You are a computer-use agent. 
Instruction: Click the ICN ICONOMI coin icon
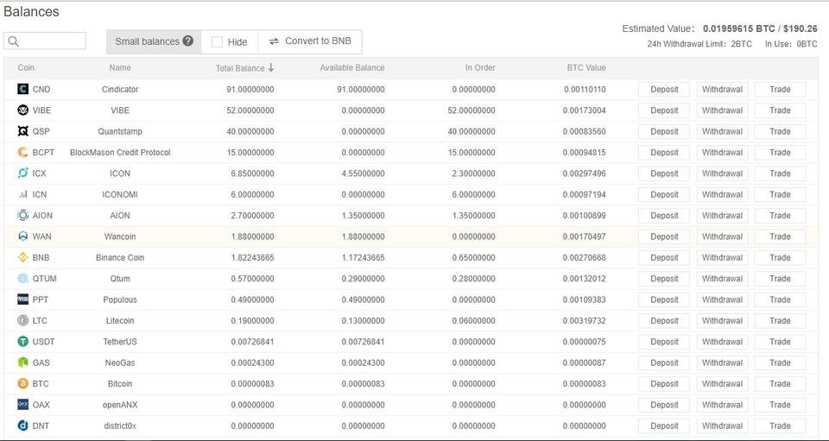tap(22, 194)
